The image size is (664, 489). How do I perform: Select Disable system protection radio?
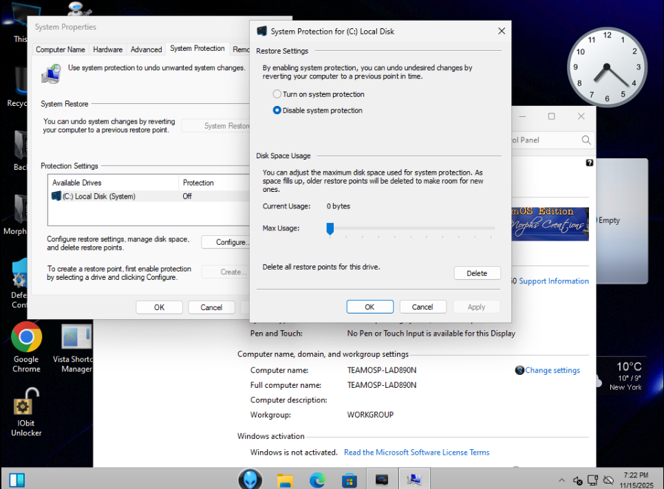point(277,110)
